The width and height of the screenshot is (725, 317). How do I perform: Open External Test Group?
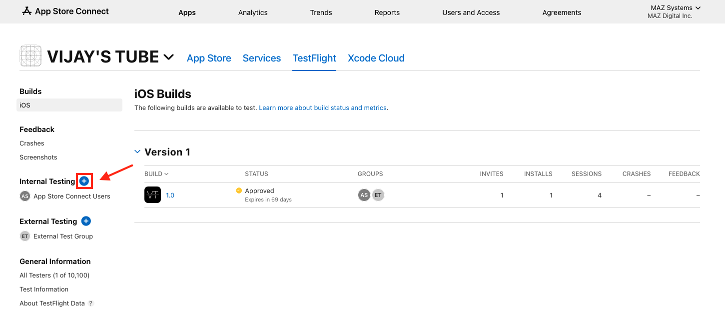pos(63,236)
